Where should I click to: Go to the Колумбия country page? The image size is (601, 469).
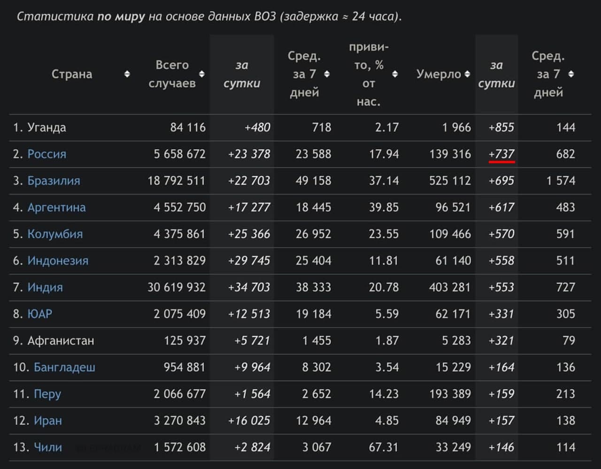point(55,234)
